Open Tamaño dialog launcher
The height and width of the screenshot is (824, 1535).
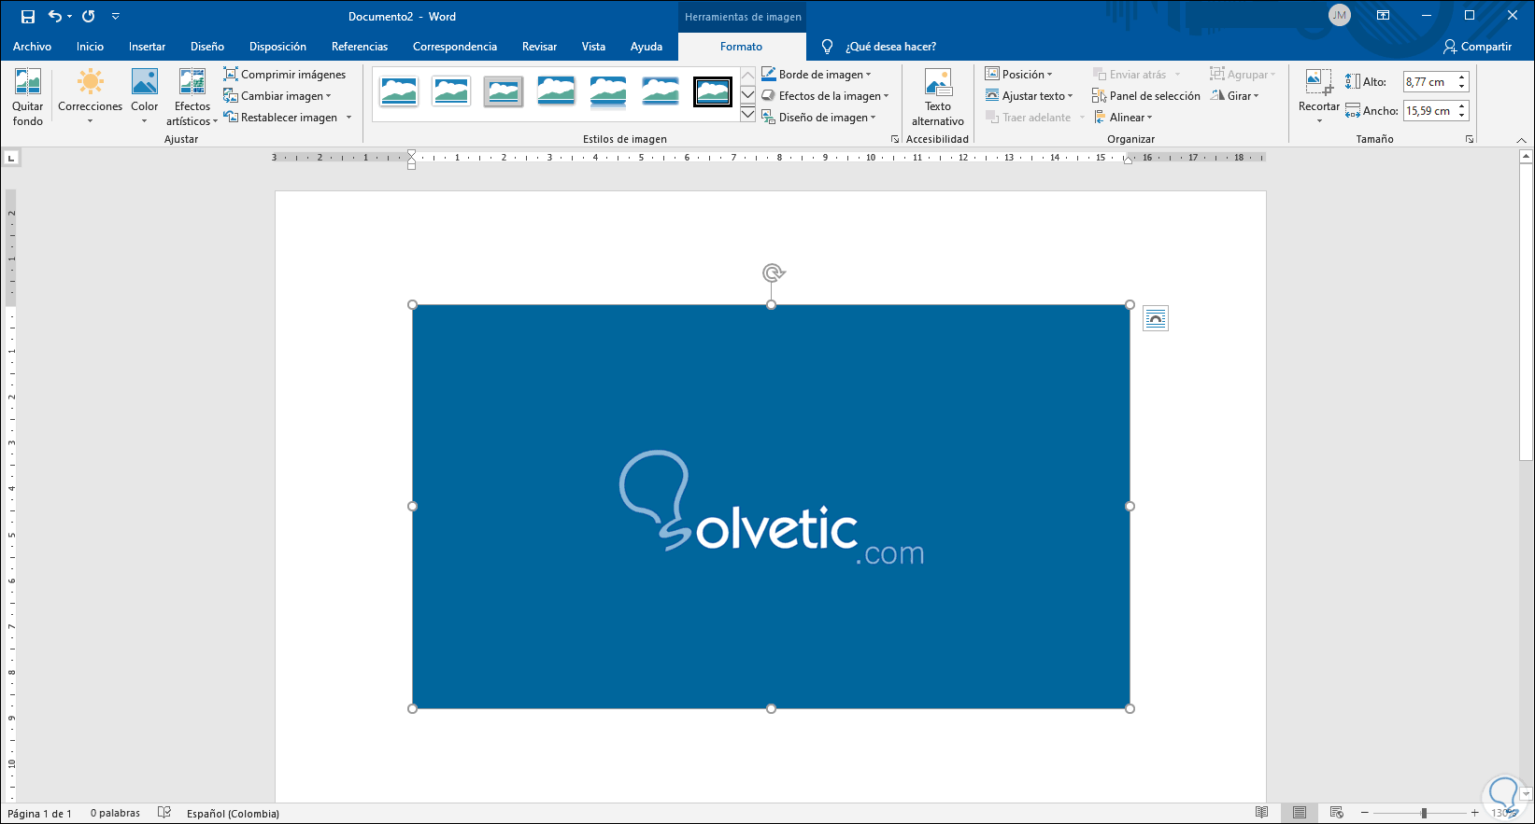(x=1470, y=139)
